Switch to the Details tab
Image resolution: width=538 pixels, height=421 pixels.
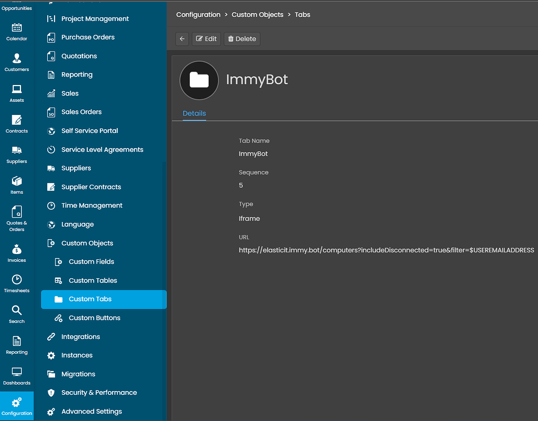[x=194, y=113]
